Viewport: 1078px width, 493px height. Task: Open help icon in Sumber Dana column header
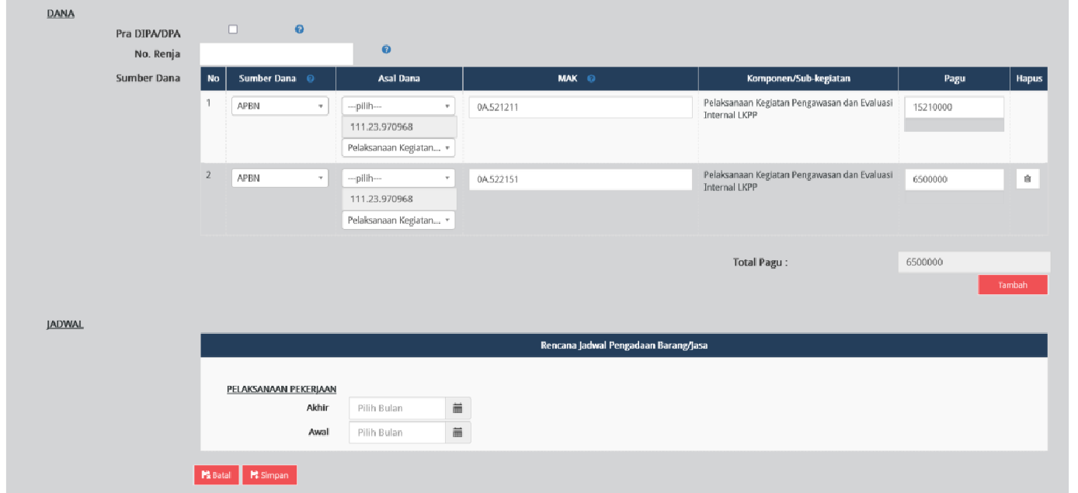311,78
